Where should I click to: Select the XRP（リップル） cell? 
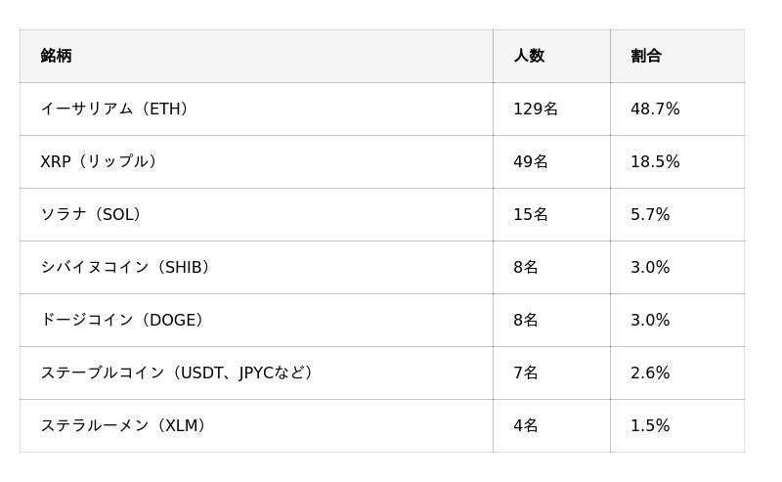click(99, 161)
